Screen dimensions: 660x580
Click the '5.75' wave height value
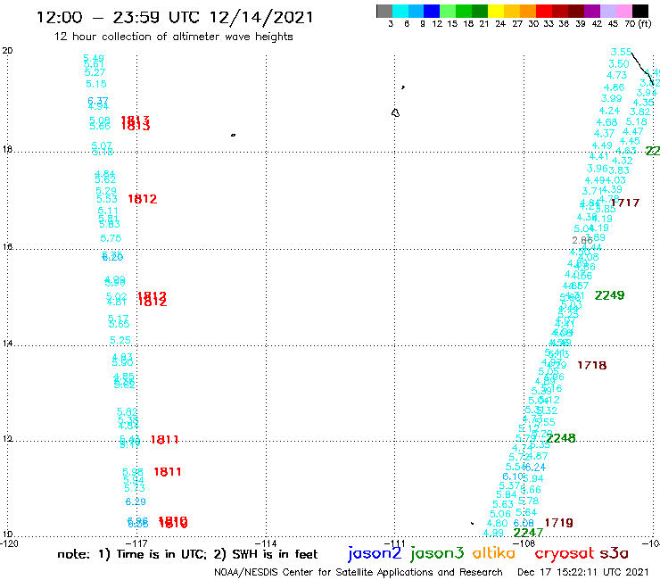coord(111,238)
